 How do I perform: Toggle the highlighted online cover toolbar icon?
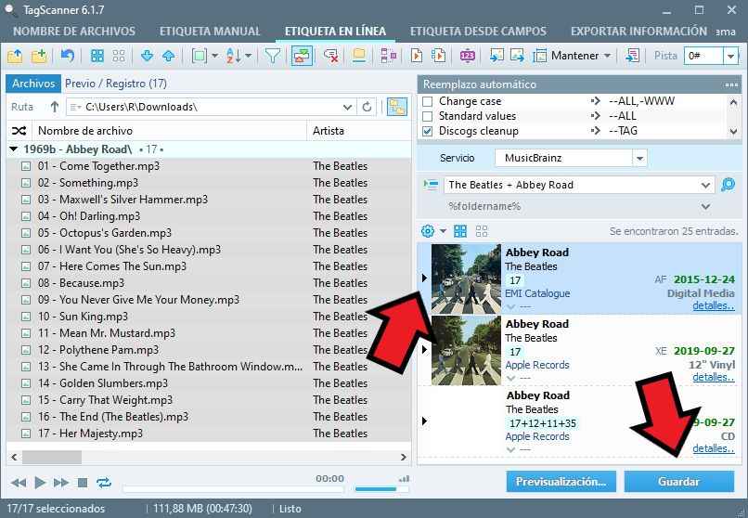point(302,56)
